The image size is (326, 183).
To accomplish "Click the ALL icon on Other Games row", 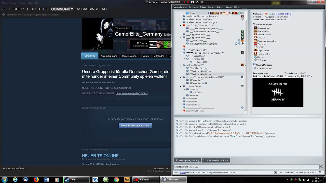I will [242, 86].
